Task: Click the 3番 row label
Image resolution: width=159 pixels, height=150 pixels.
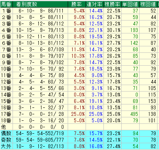Action: (x=6, y=24)
